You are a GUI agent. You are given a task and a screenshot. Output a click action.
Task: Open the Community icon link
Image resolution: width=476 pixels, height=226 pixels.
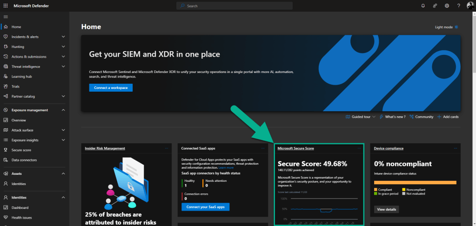click(412, 117)
